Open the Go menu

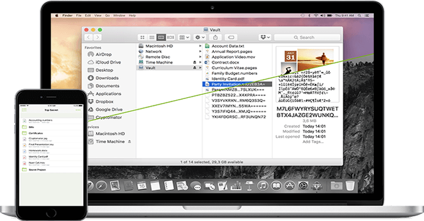107,16
